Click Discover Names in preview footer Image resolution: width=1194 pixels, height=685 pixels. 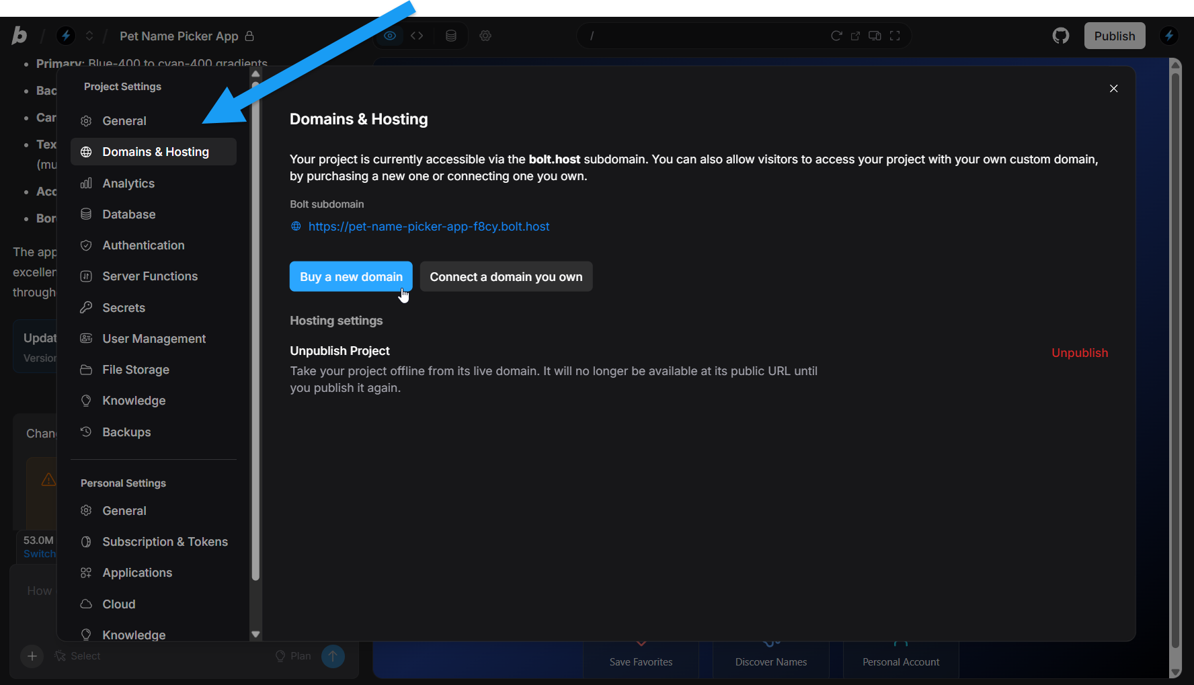pyautogui.click(x=771, y=662)
